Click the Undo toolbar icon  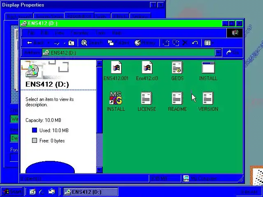pos(195,43)
